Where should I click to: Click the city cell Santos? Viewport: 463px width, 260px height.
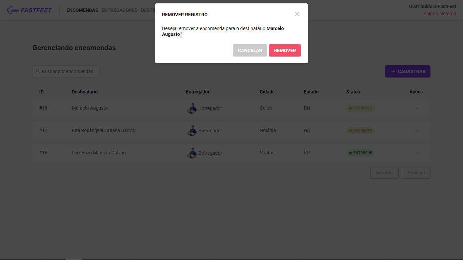267,153
